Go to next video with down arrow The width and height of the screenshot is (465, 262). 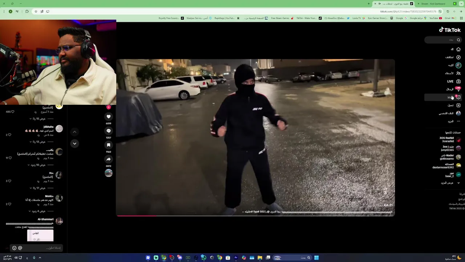click(x=74, y=143)
